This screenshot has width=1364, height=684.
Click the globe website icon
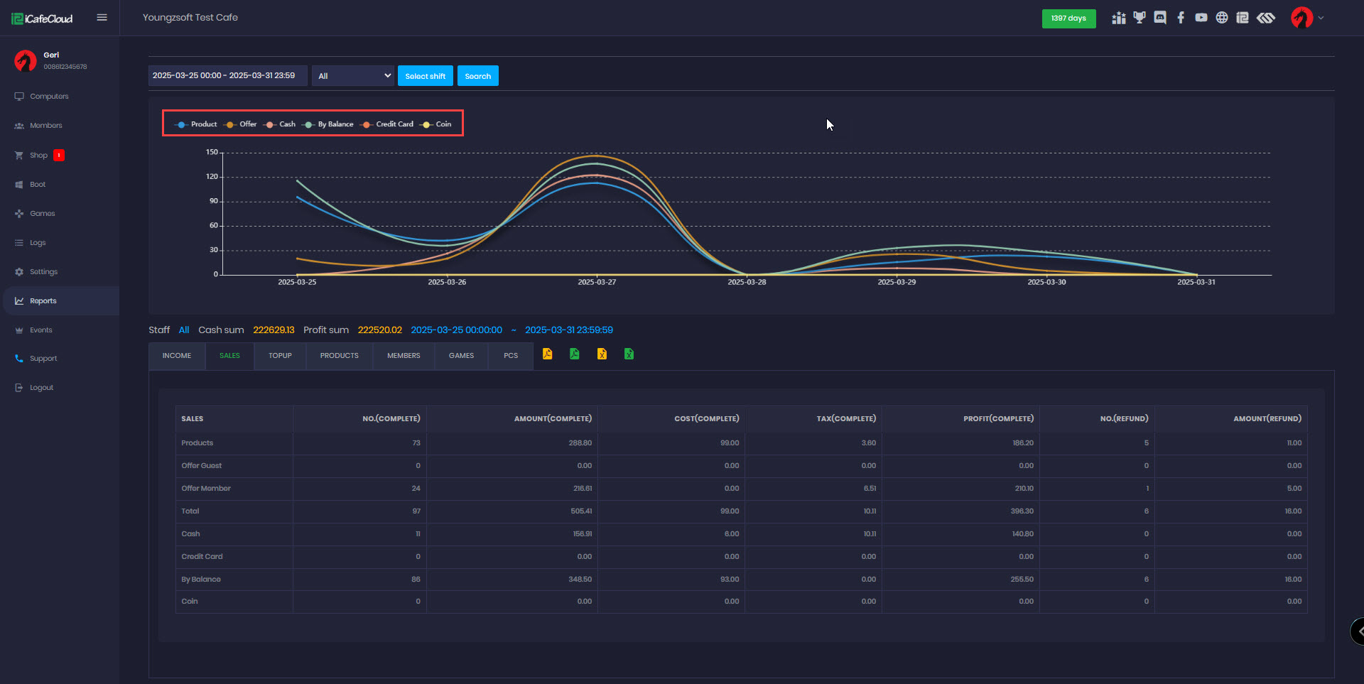(x=1222, y=18)
